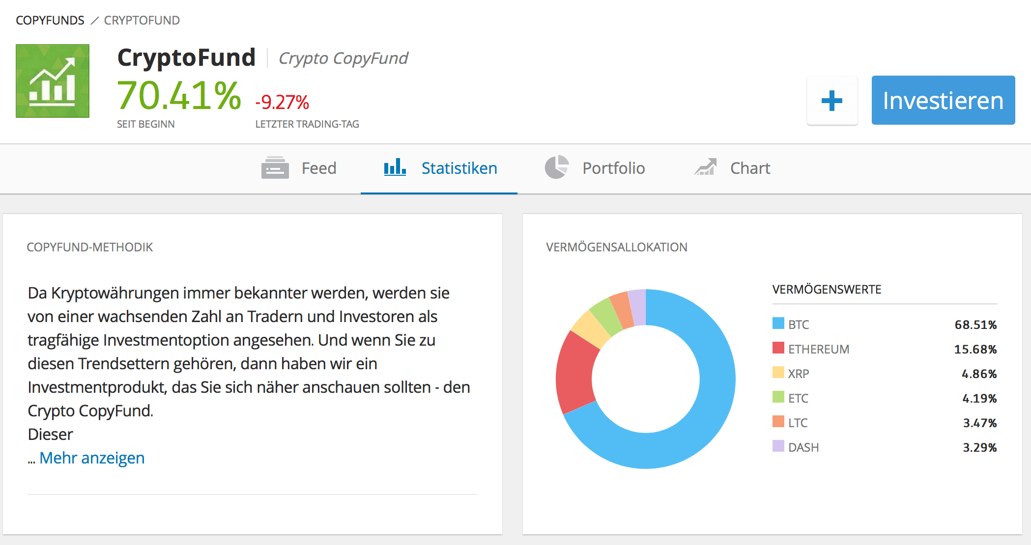Click the VERMÖGENSALLOKATION section heading
This screenshot has height=545, width=1031.
(x=617, y=247)
